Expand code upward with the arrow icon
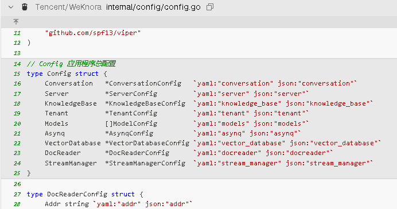Screen dimensions: 397x209 pyautogui.click(x=16, y=22)
